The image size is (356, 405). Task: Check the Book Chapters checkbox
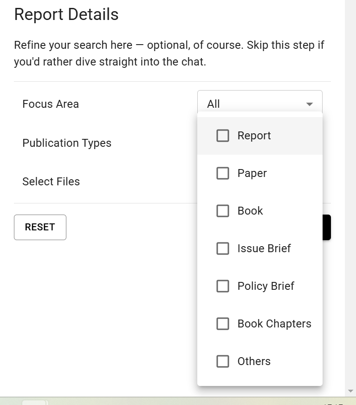pos(223,324)
